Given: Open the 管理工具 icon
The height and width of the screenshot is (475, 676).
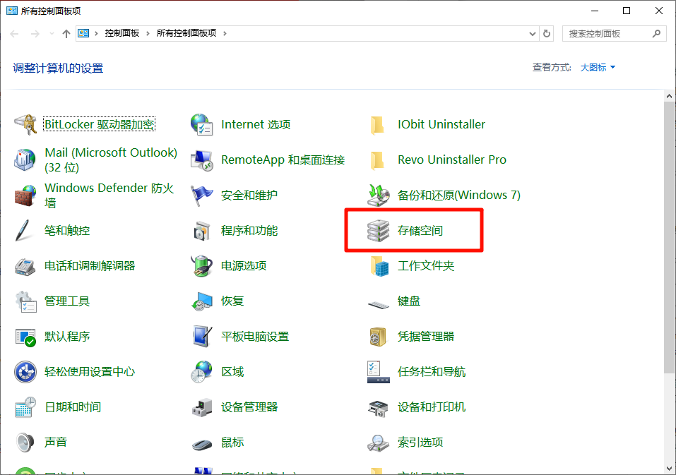Looking at the screenshot, I should (25, 301).
